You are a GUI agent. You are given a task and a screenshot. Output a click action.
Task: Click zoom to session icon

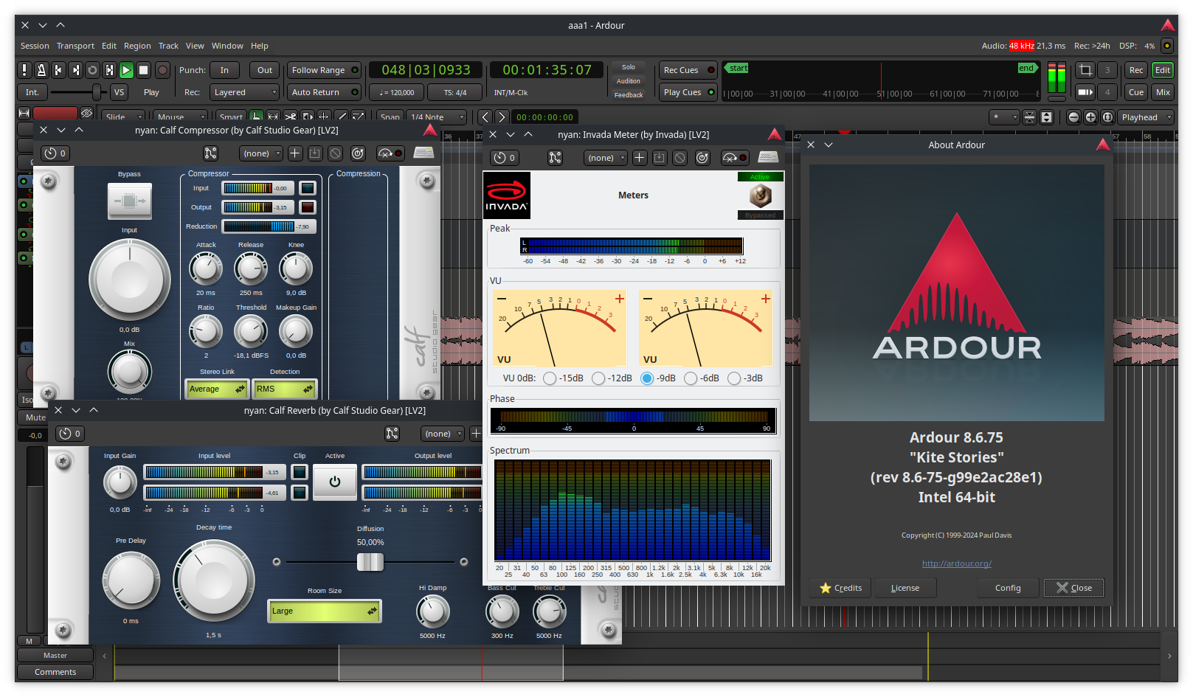point(1107,117)
